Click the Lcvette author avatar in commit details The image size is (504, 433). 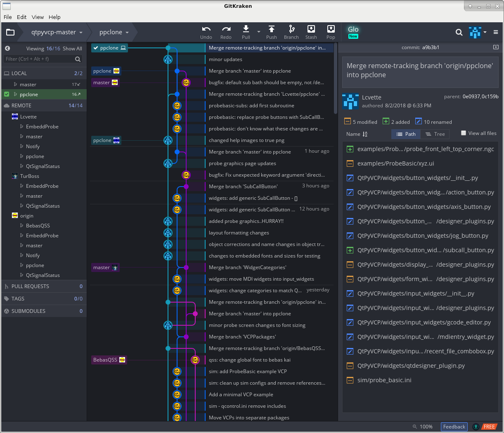pos(350,102)
